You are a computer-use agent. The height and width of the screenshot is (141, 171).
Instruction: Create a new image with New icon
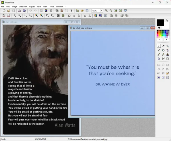point(4,11)
